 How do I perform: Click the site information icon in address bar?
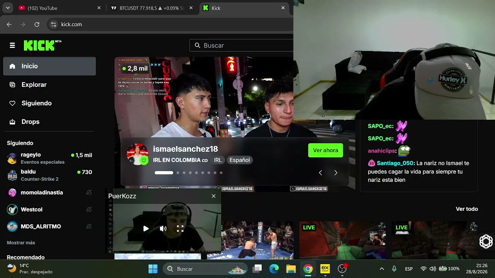(54, 24)
